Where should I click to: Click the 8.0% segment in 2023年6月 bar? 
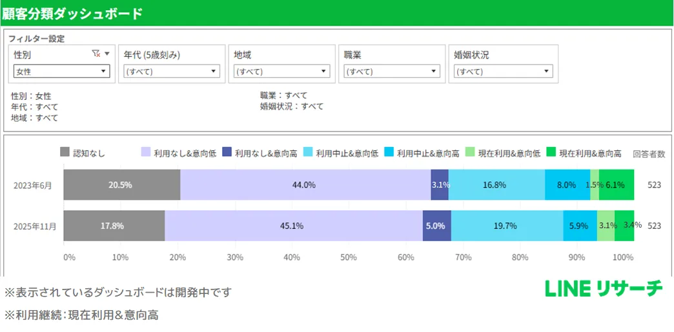pos(567,184)
